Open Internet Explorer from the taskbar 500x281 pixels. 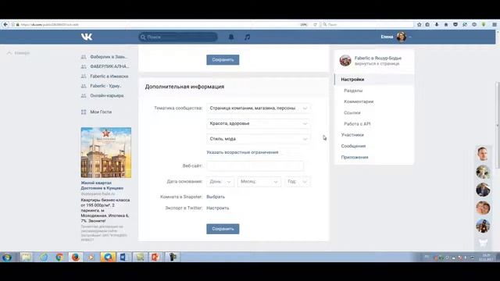click(44, 257)
